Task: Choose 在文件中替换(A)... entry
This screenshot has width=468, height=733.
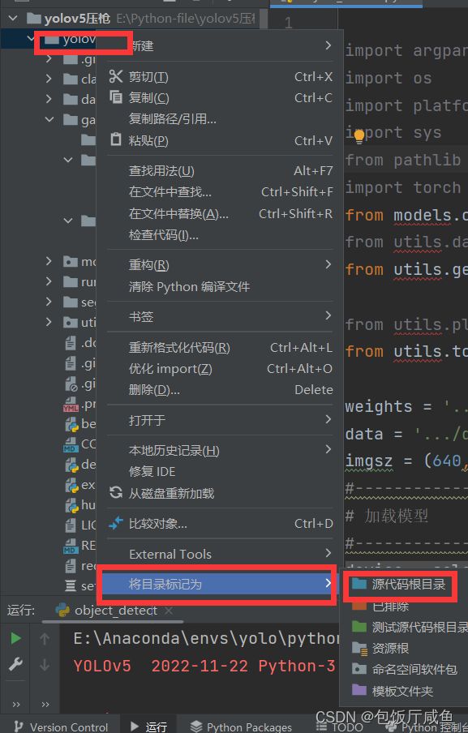Action: point(220,213)
